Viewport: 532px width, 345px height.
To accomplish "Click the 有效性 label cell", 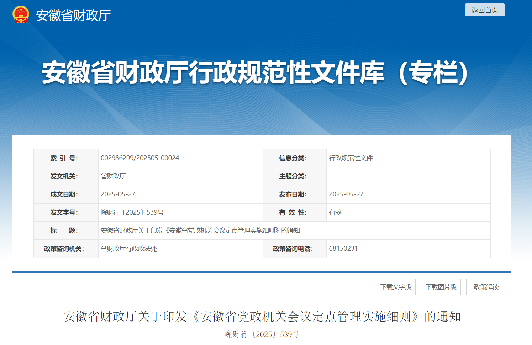I will (x=295, y=212).
